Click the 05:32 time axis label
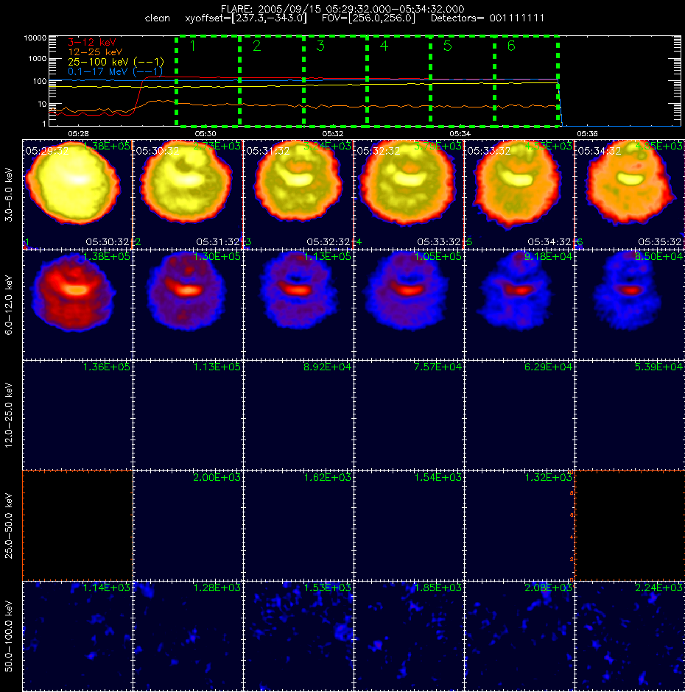685x692 pixels. click(x=333, y=133)
